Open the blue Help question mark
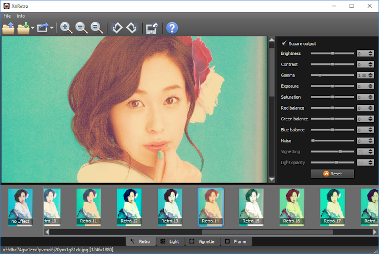This screenshot has width=379, height=254. (x=172, y=28)
